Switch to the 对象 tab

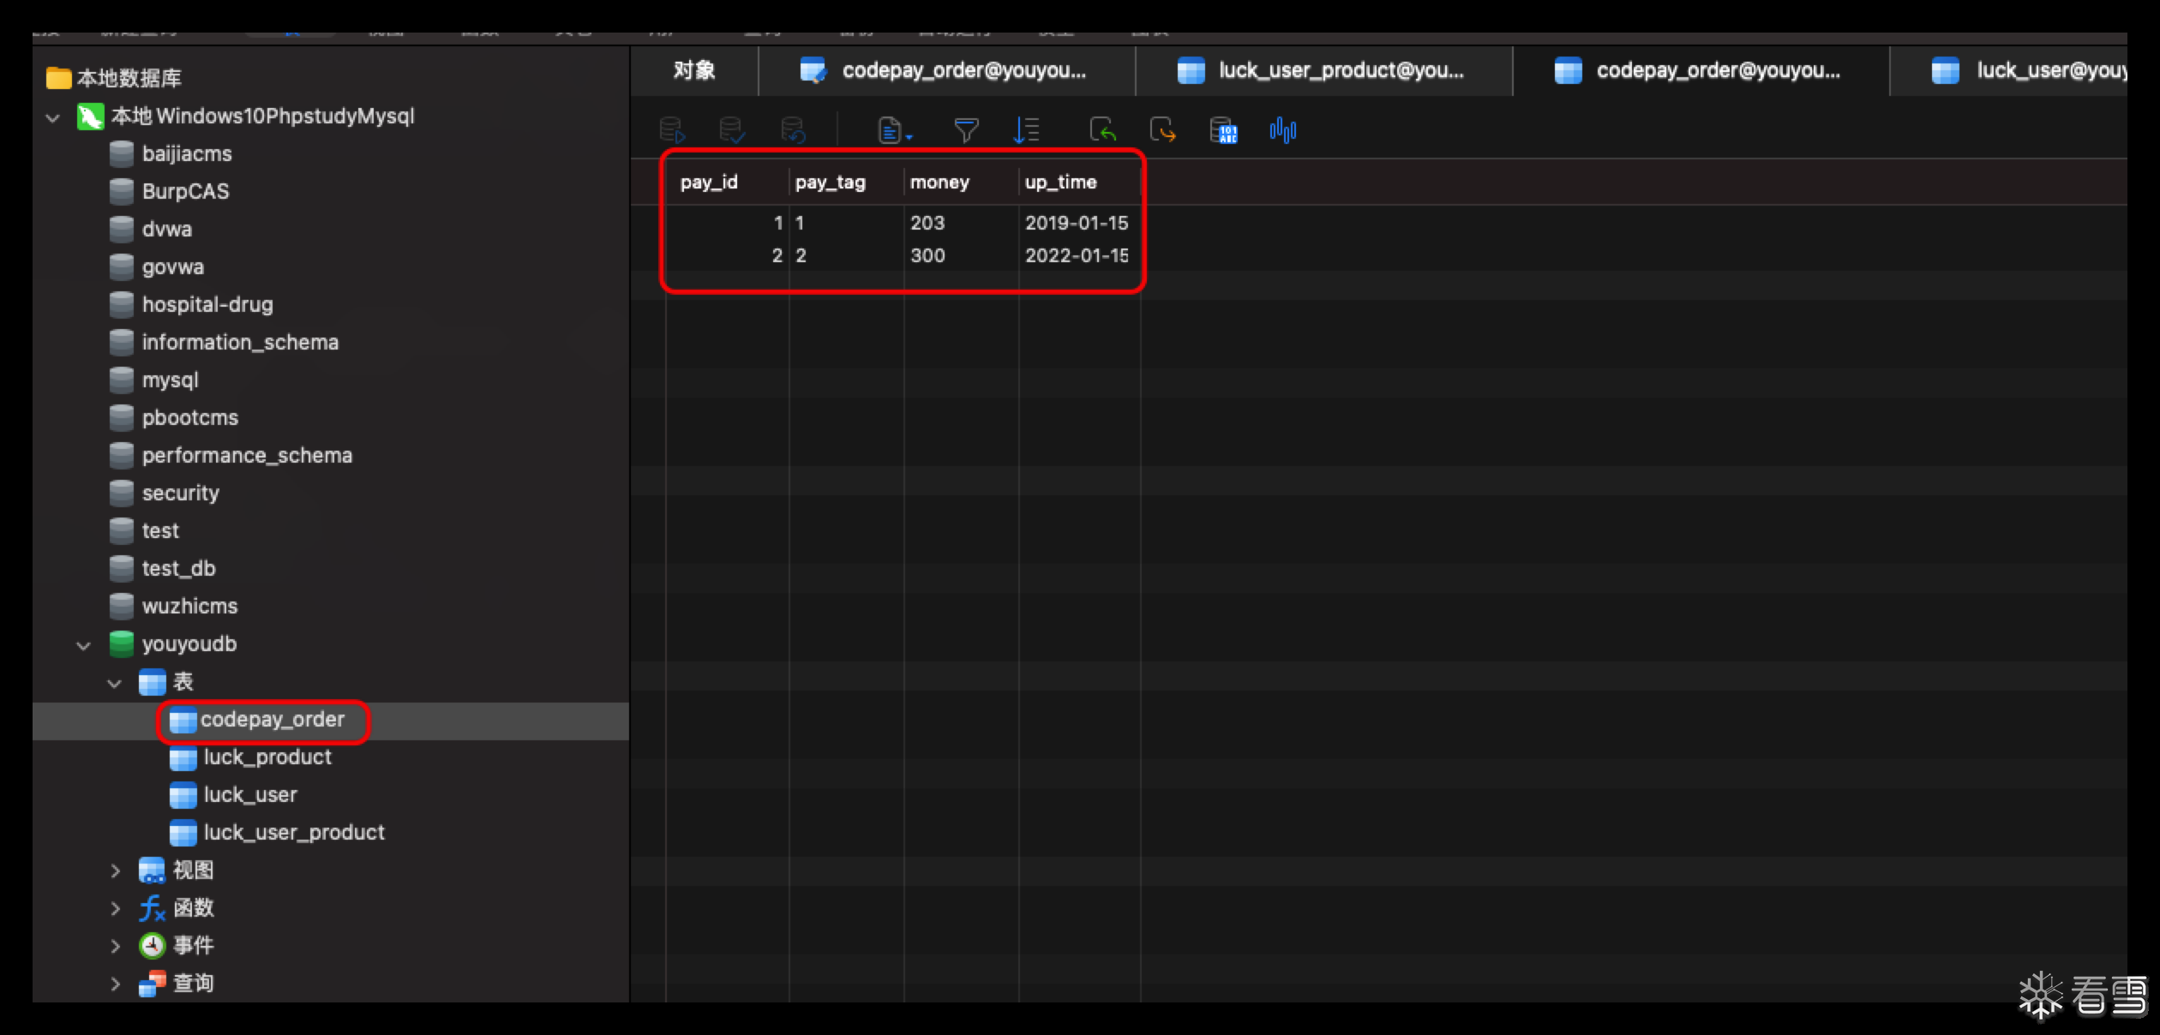[x=694, y=70]
